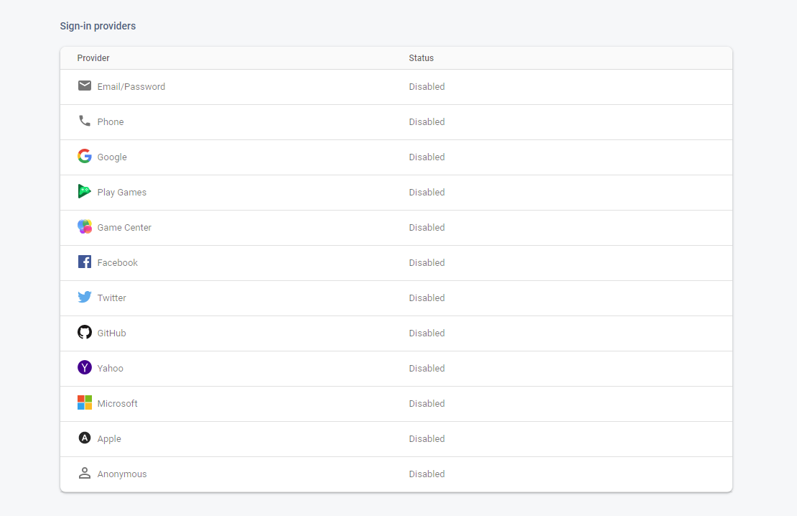Open the Email/Password provider label
The image size is (797, 516).
coord(131,87)
